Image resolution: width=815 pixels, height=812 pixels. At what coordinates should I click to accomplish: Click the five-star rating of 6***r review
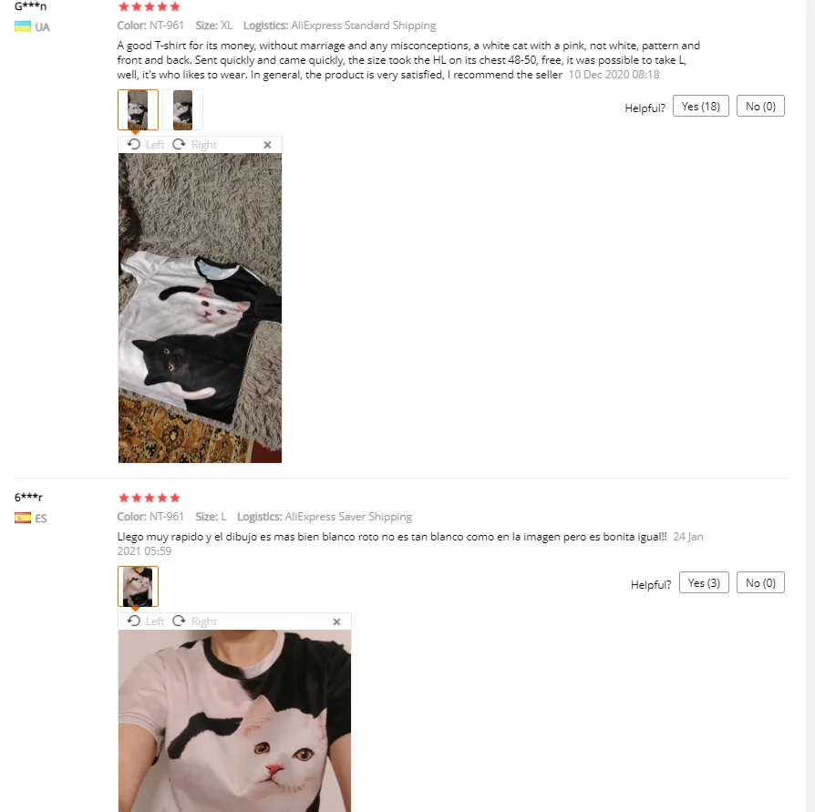click(x=150, y=498)
